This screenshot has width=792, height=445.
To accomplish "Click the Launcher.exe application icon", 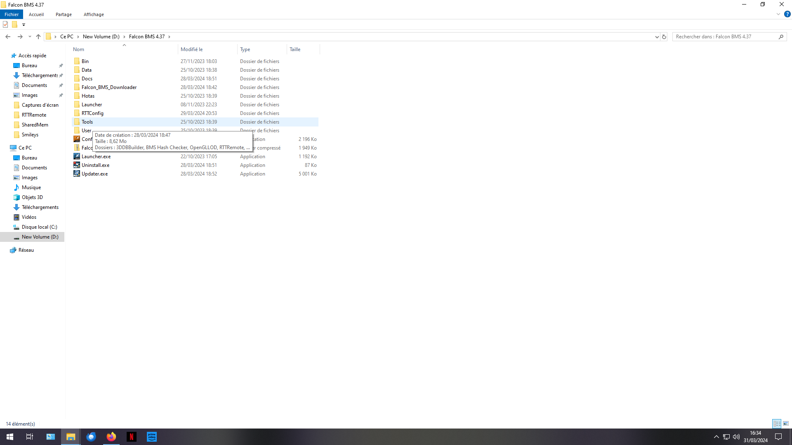I will (x=77, y=157).
